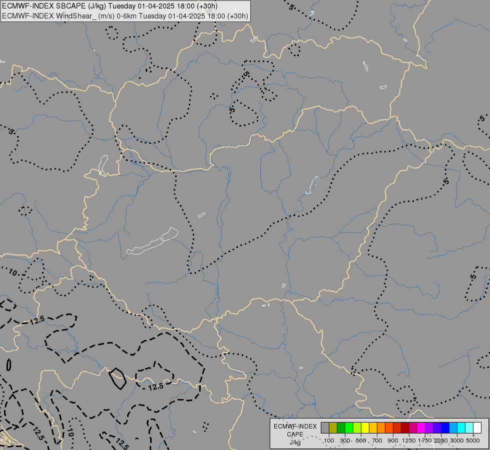Click the magenta swatch in the legend
Image resolution: width=490 pixels, height=450 pixels.
pyautogui.click(x=421, y=427)
